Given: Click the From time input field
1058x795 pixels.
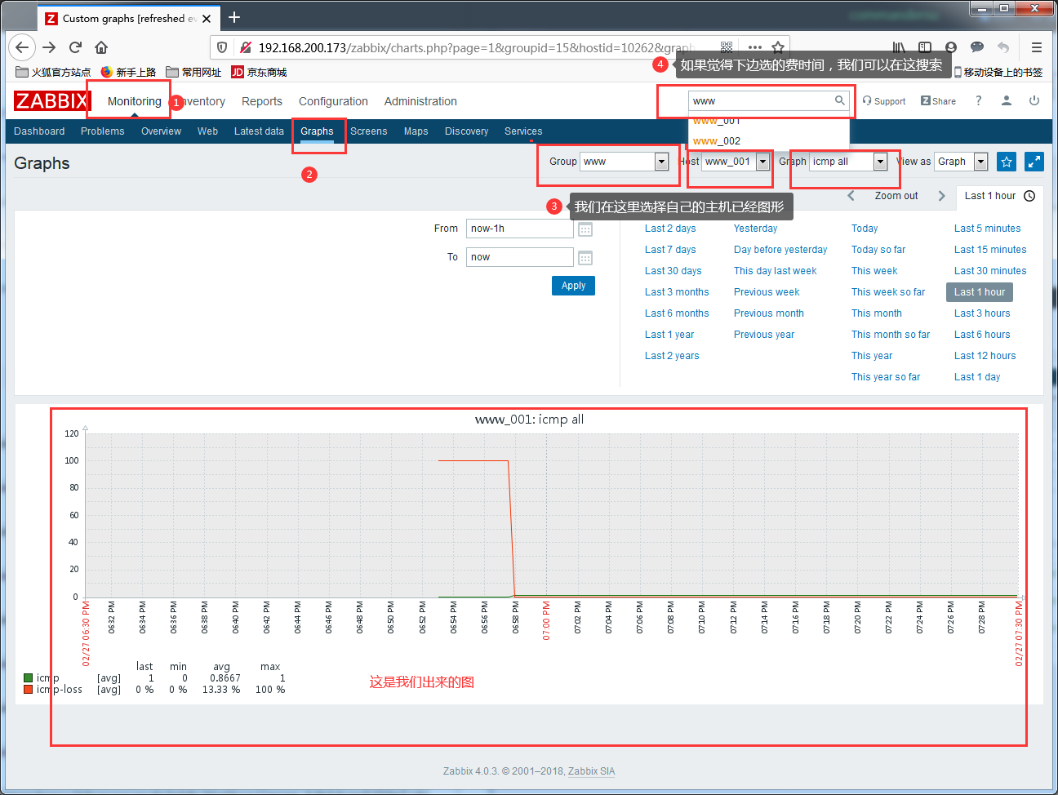Looking at the screenshot, I should (519, 229).
